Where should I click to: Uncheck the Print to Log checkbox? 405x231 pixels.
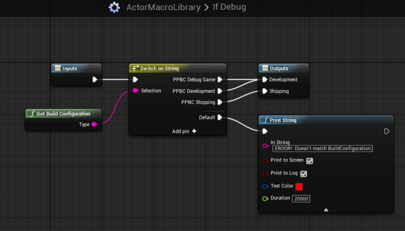click(303, 174)
